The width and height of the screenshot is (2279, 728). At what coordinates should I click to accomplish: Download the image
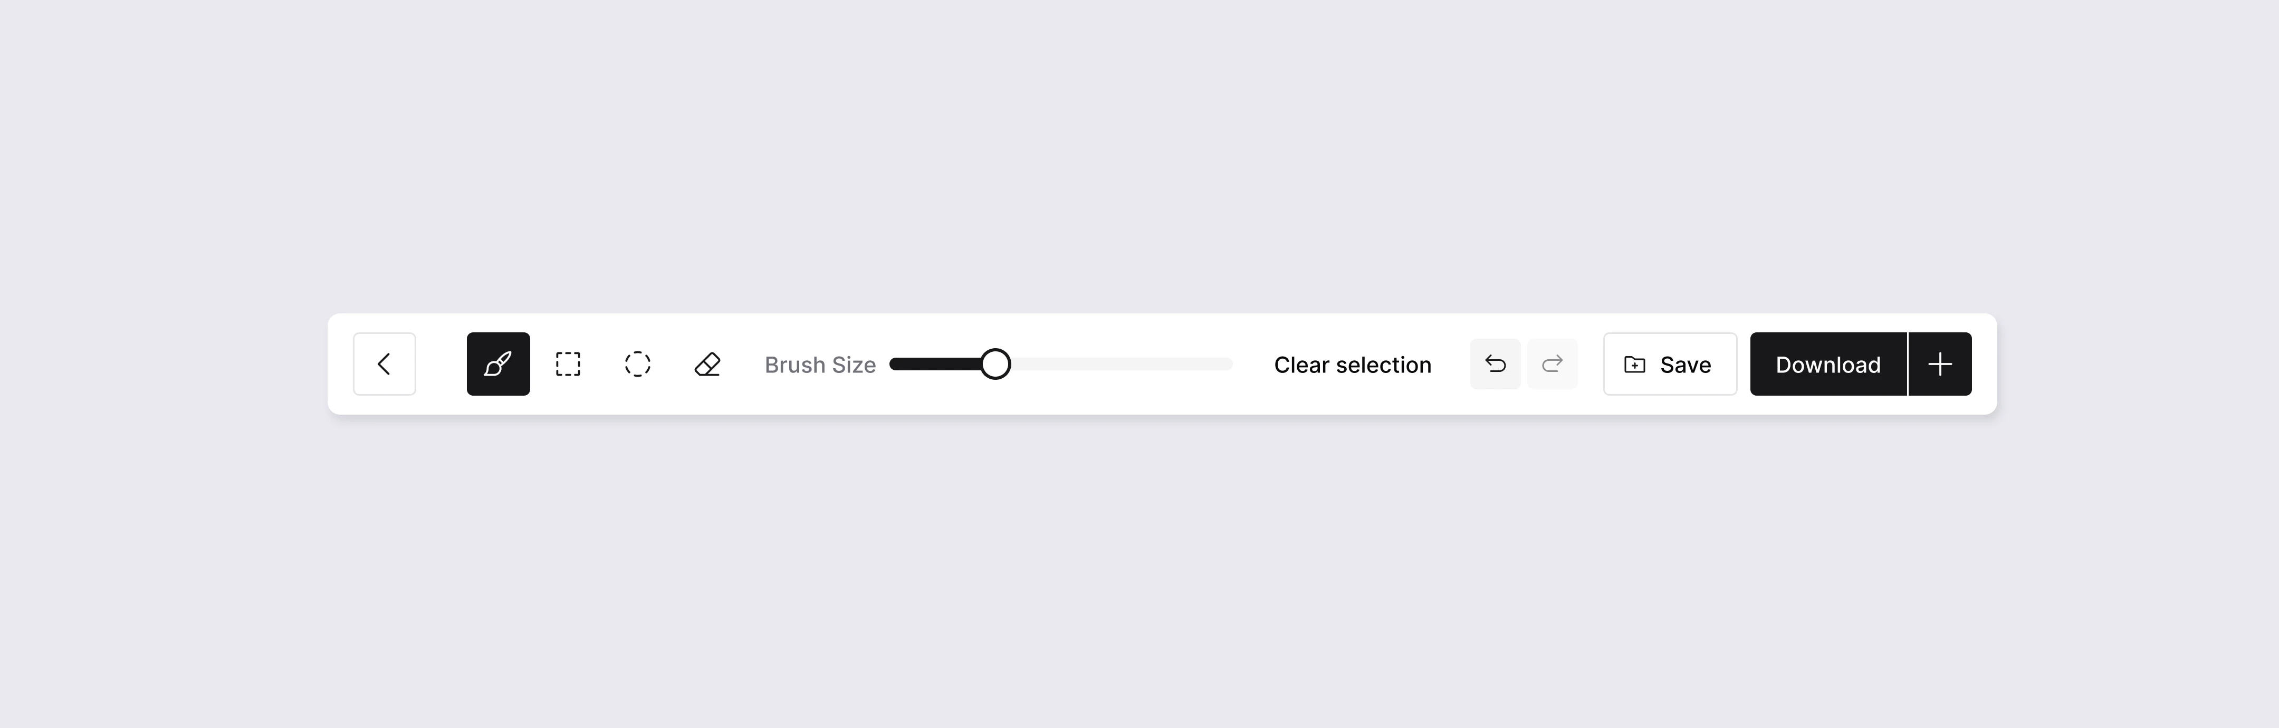pos(1828,363)
